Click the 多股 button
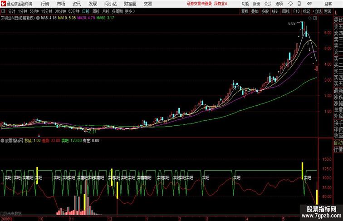 (265, 11)
